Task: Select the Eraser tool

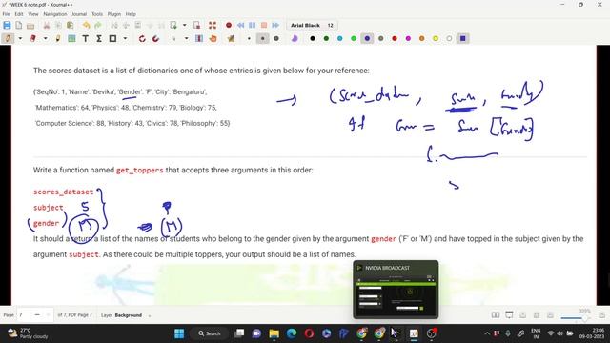Action: pos(33,38)
